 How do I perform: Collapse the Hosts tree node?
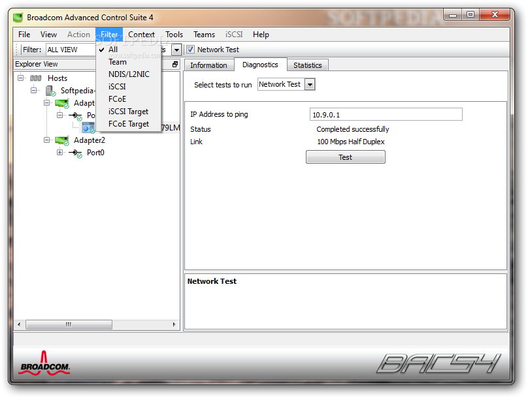pyautogui.click(x=20, y=78)
